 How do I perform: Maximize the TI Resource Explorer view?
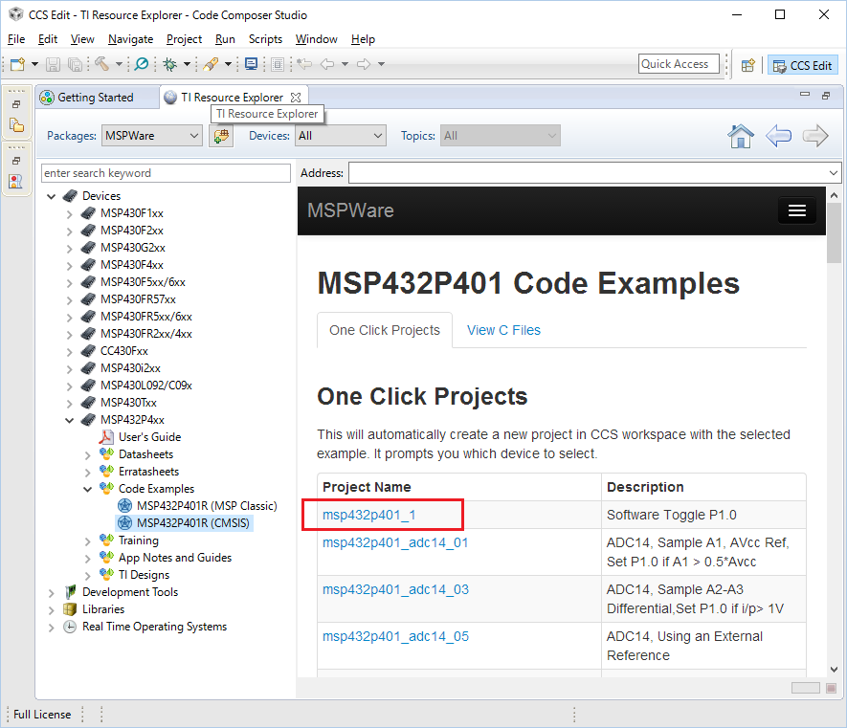(x=826, y=96)
